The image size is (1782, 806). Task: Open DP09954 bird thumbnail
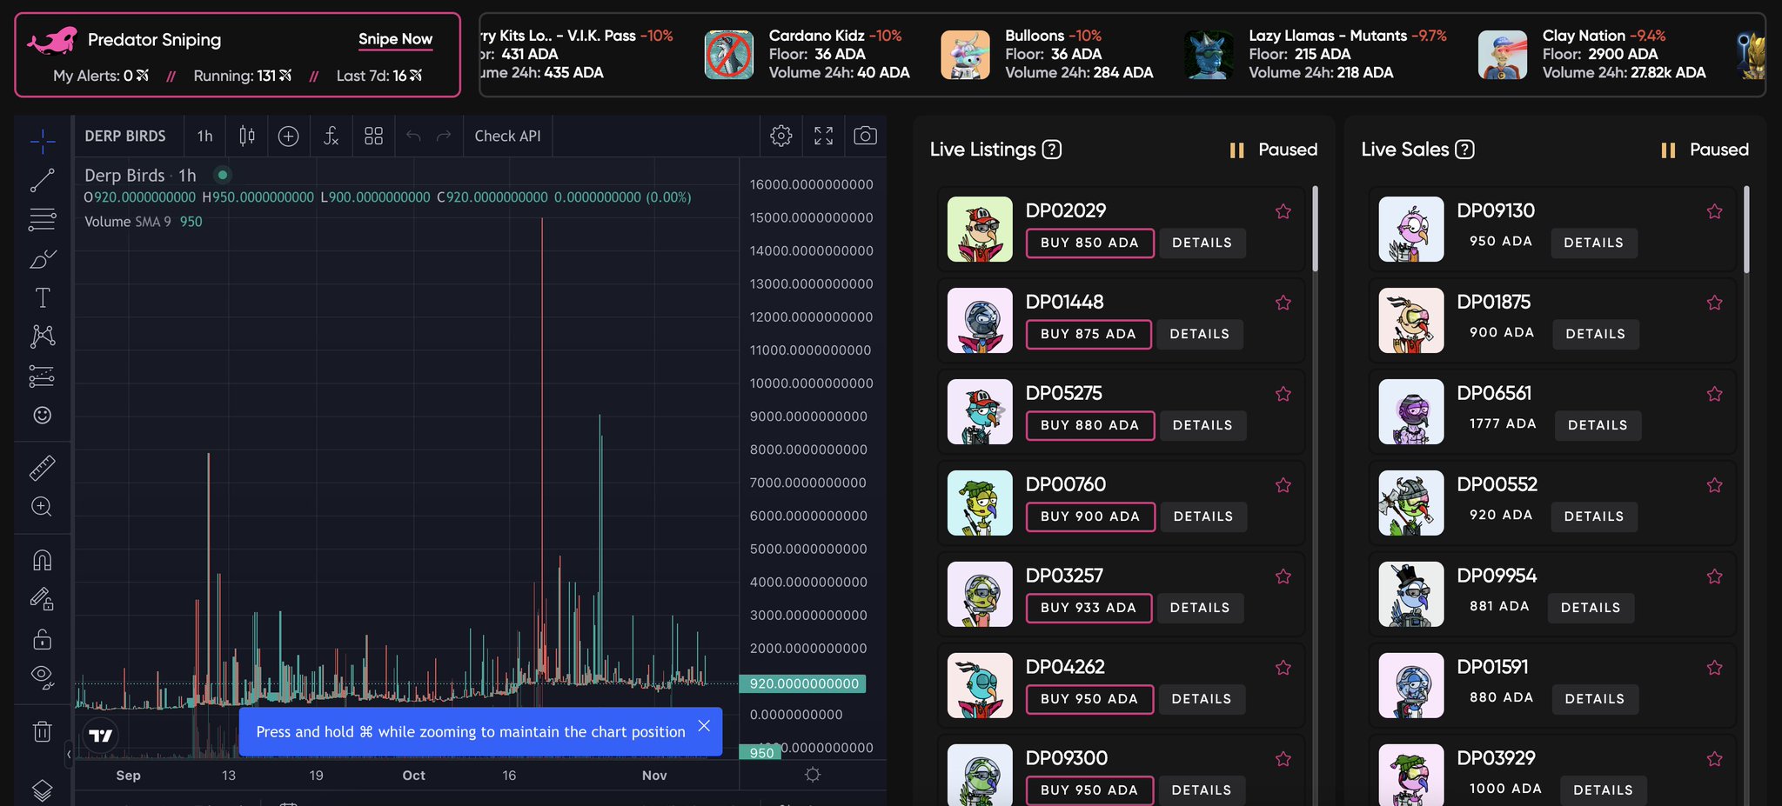click(1411, 595)
